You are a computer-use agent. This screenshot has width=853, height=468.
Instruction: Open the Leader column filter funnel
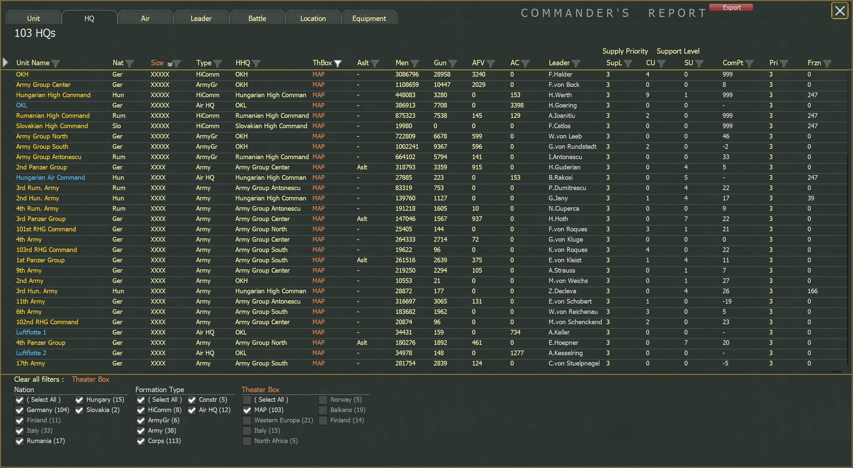(x=576, y=63)
